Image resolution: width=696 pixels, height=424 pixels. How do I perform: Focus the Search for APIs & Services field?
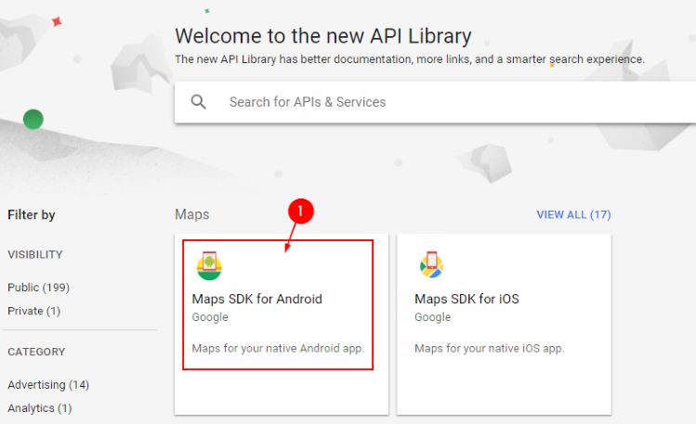[x=435, y=102]
